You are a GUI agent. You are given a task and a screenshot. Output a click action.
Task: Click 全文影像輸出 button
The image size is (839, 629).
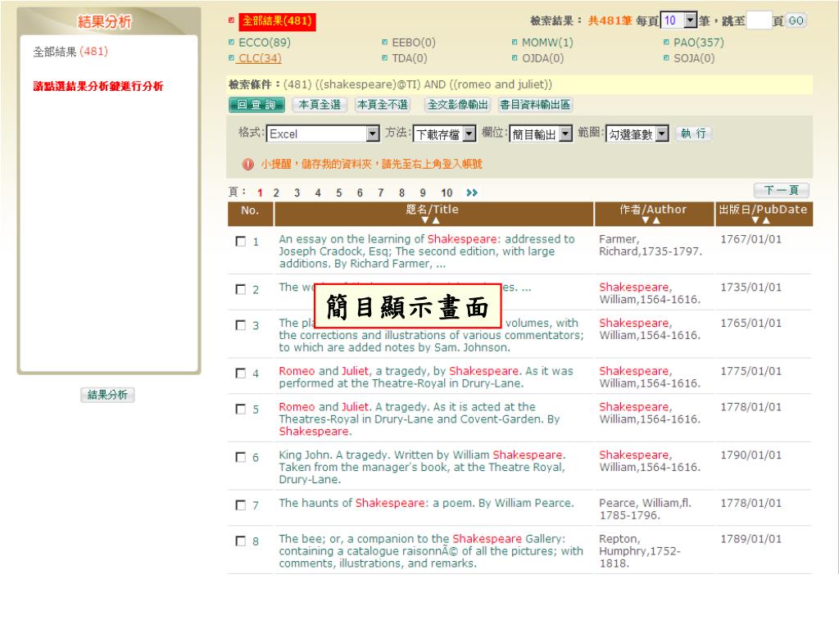[x=458, y=105]
